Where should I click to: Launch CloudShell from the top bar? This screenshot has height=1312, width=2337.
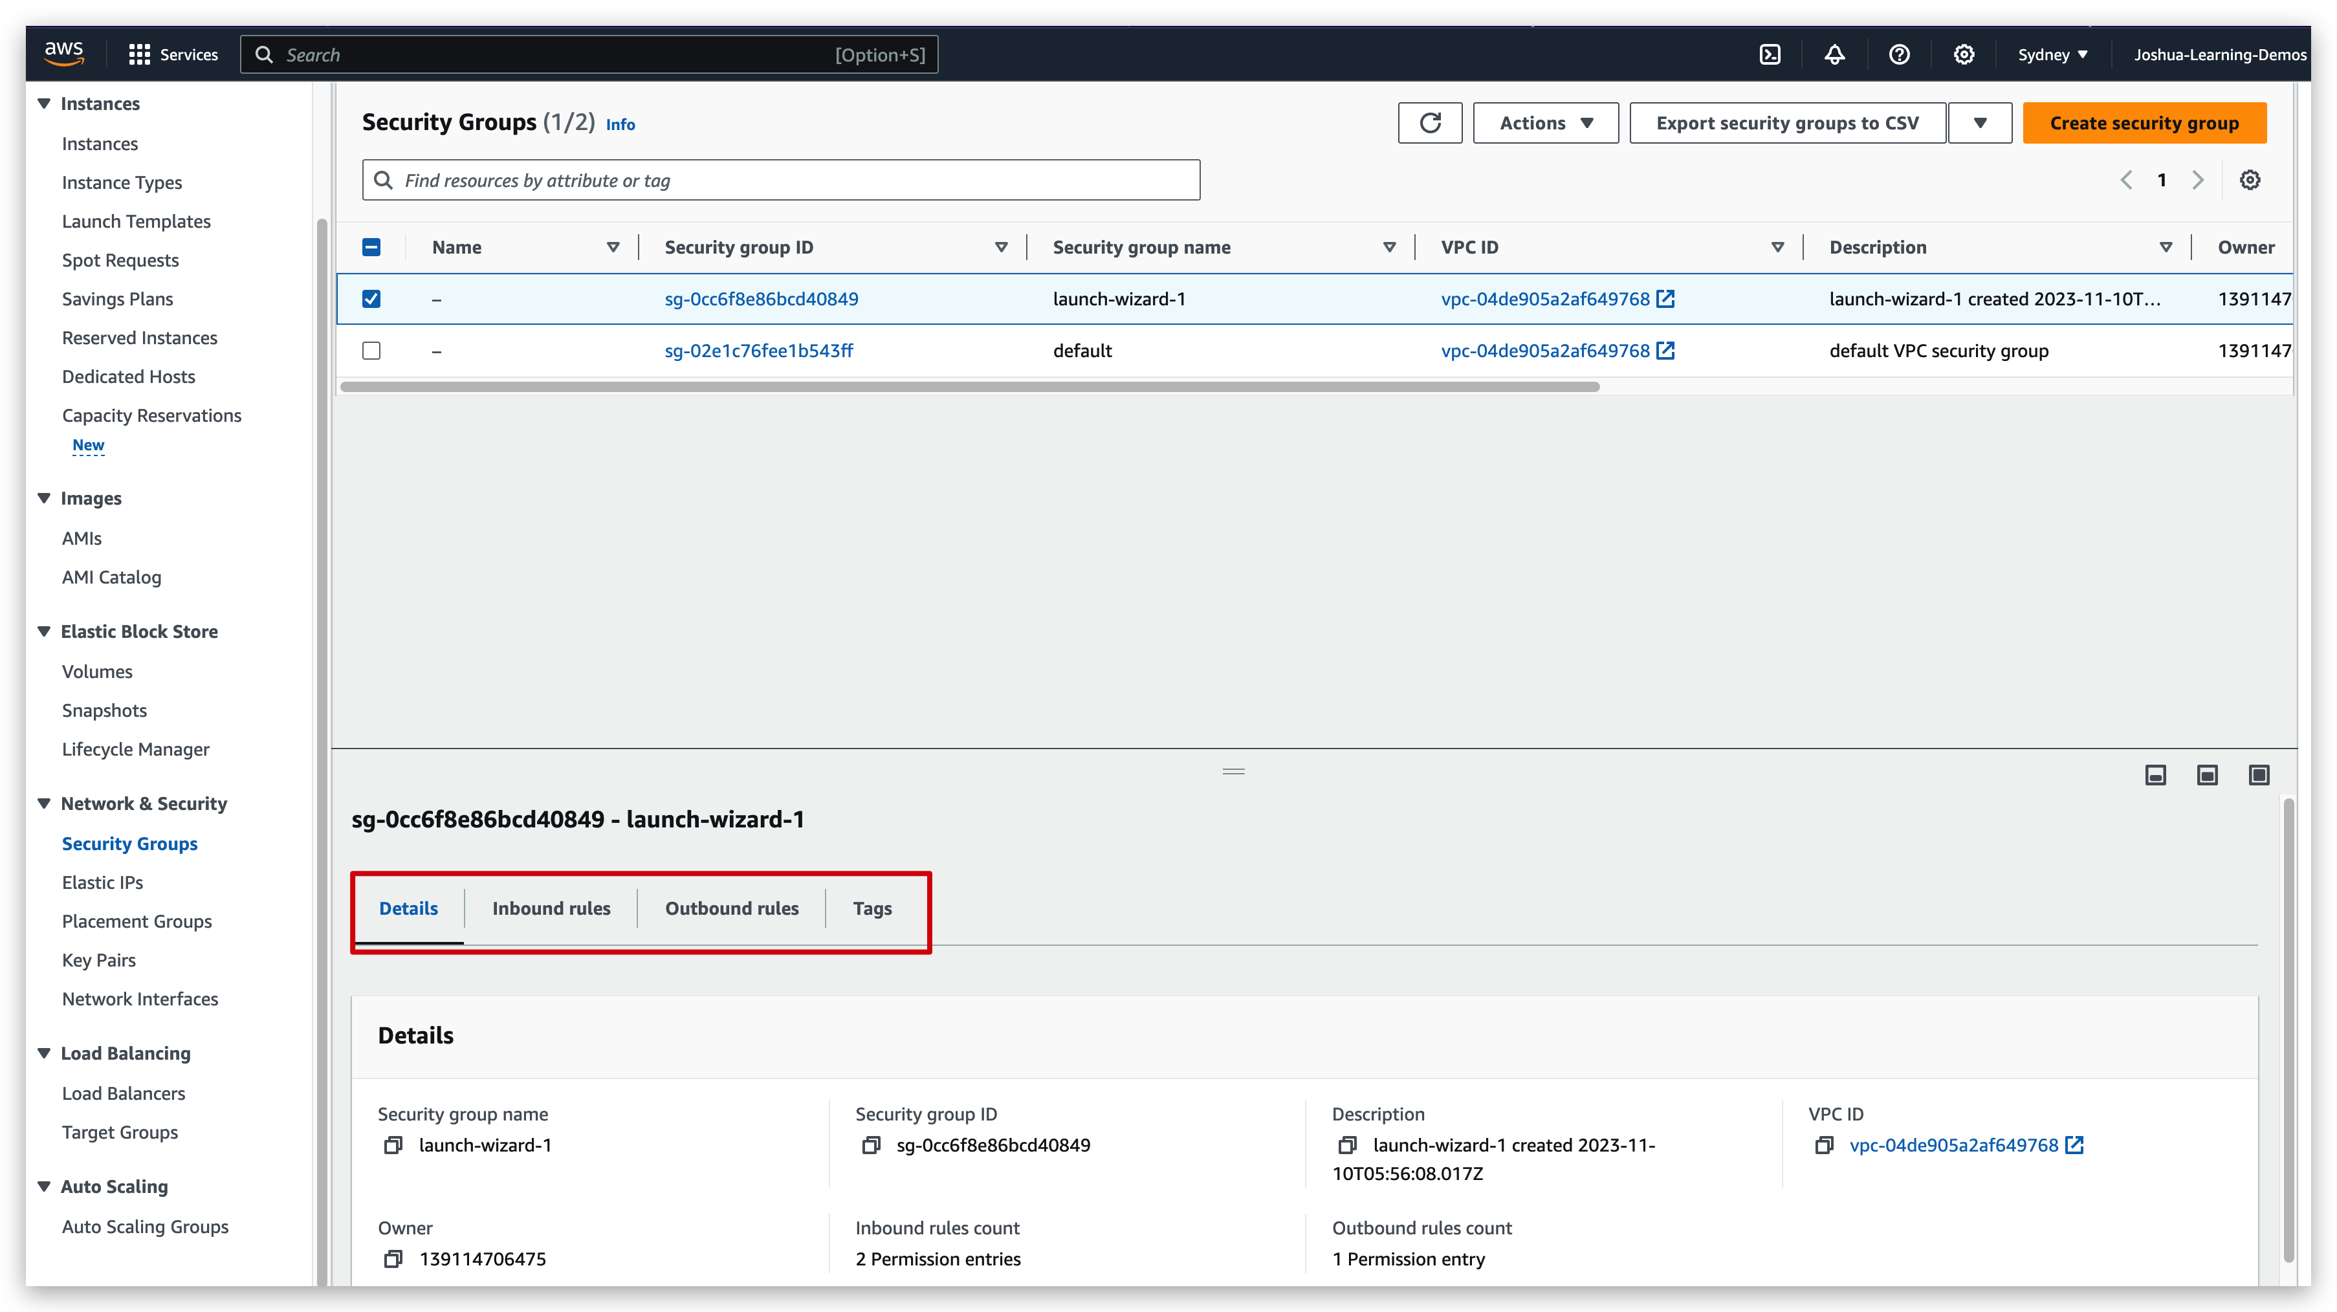[1771, 54]
